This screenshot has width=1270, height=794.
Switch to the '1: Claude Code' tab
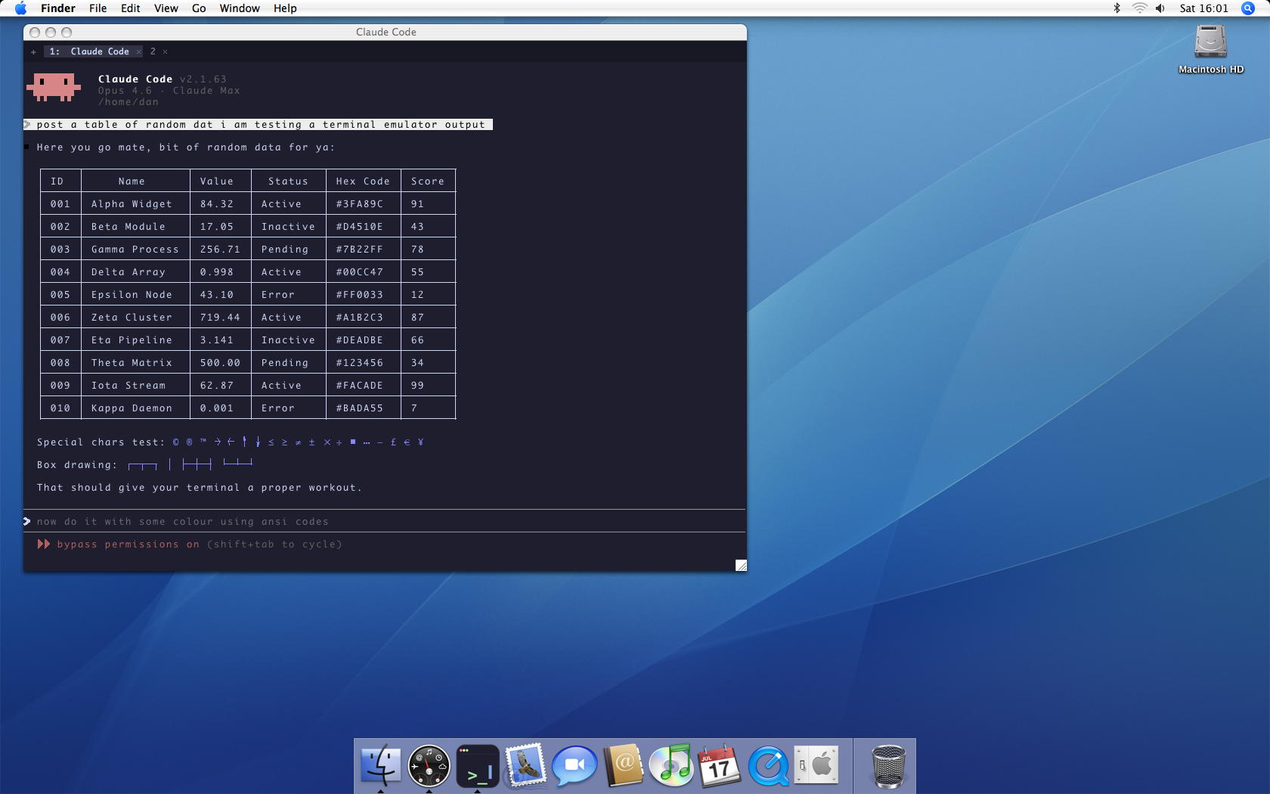(x=93, y=51)
